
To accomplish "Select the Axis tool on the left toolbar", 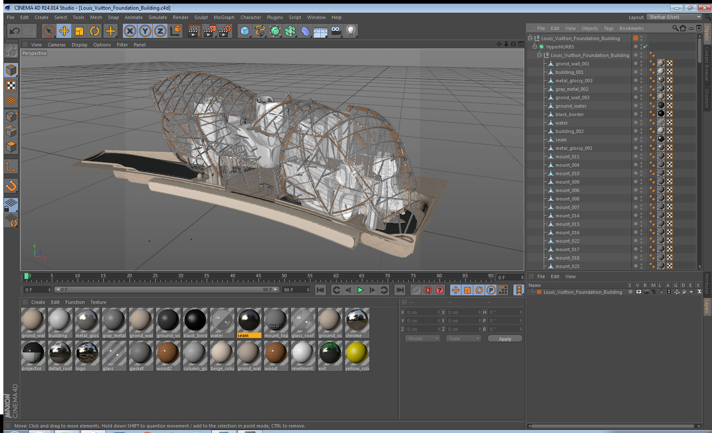I will coord(11,167).
